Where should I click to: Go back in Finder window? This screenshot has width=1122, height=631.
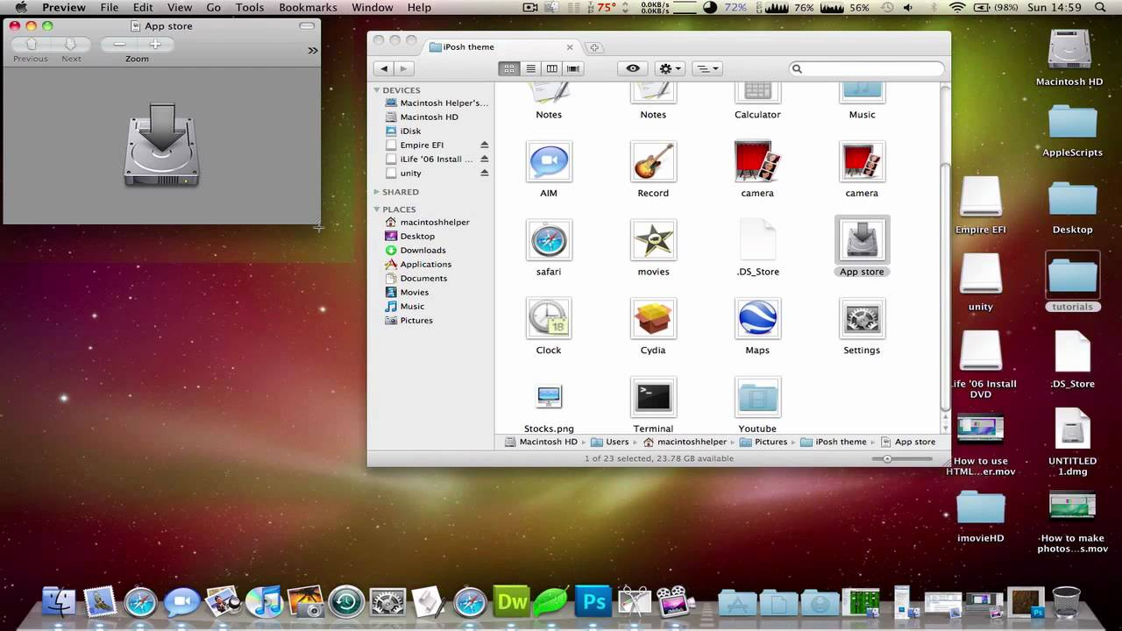(384, 68)
